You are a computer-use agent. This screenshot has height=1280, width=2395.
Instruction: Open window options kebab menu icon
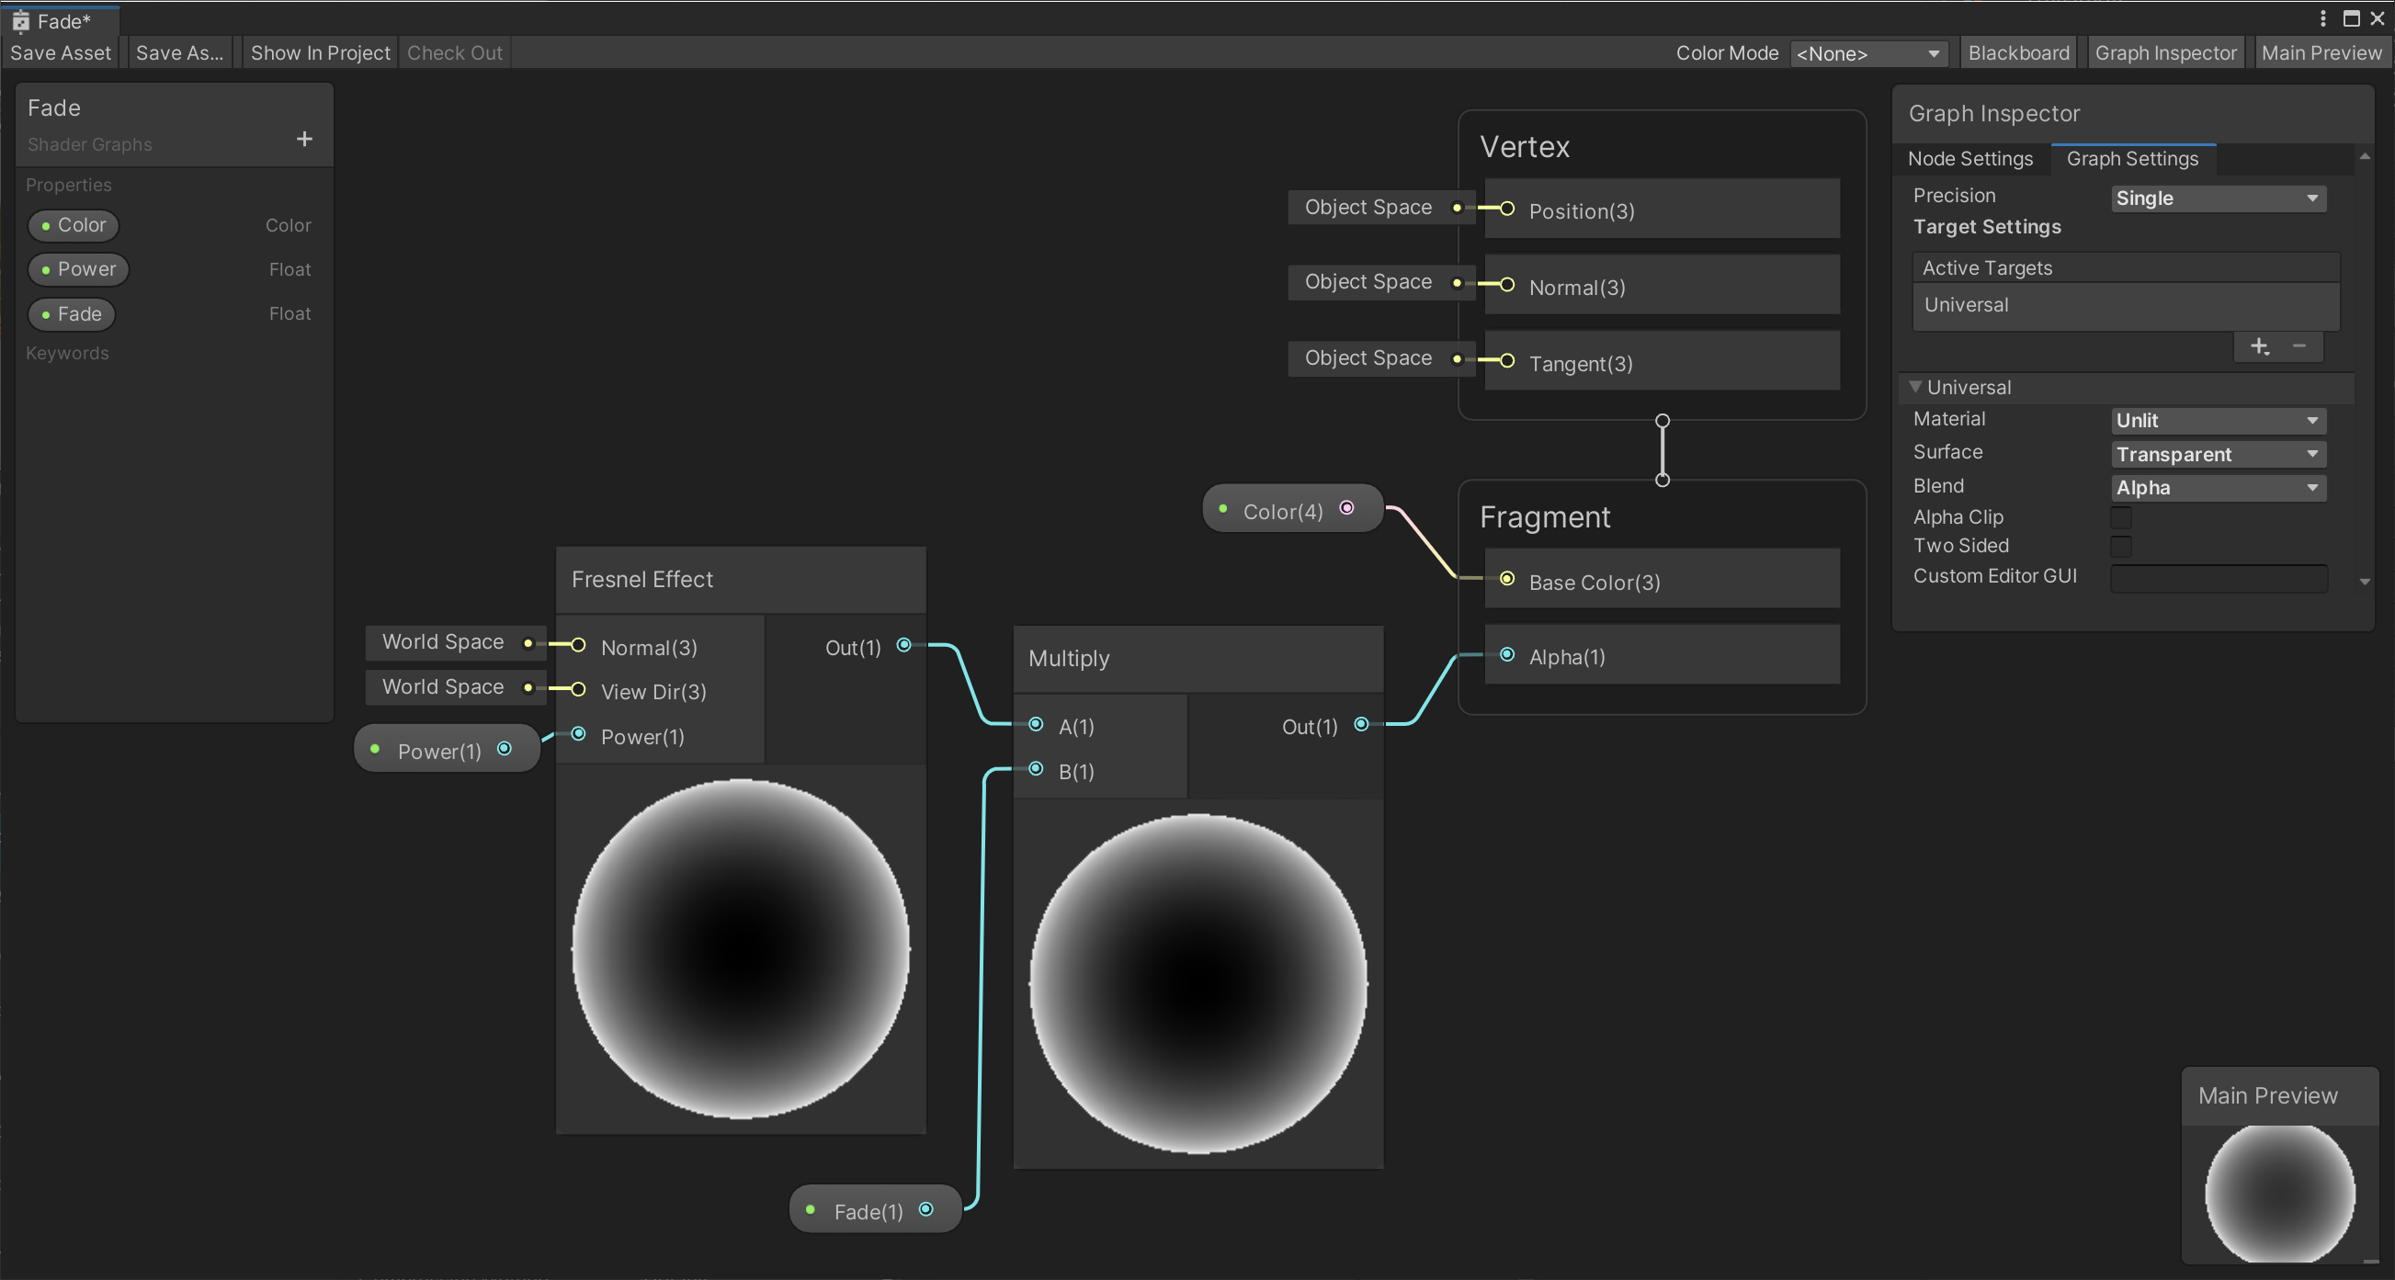point(2322,18)
